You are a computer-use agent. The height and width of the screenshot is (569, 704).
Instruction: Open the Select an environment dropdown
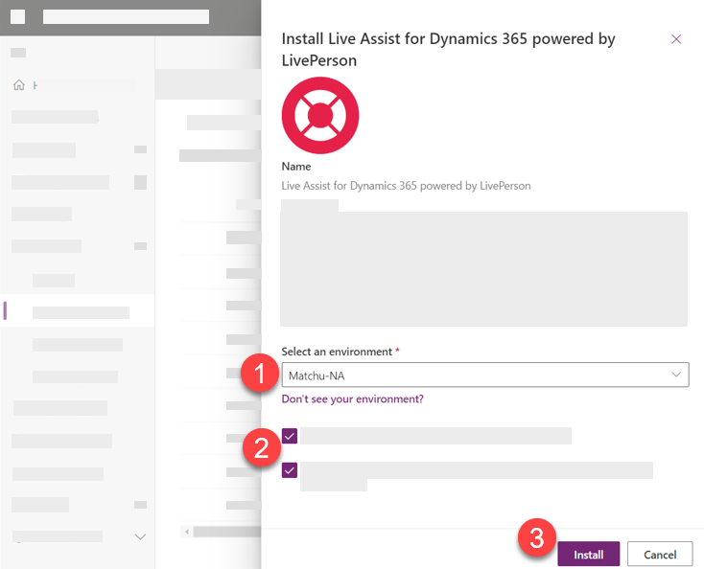pyautogui.click(x=485, y=375)
